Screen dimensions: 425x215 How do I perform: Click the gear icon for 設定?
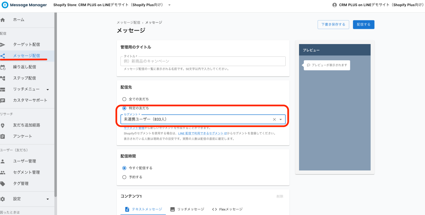click(3, 199)
